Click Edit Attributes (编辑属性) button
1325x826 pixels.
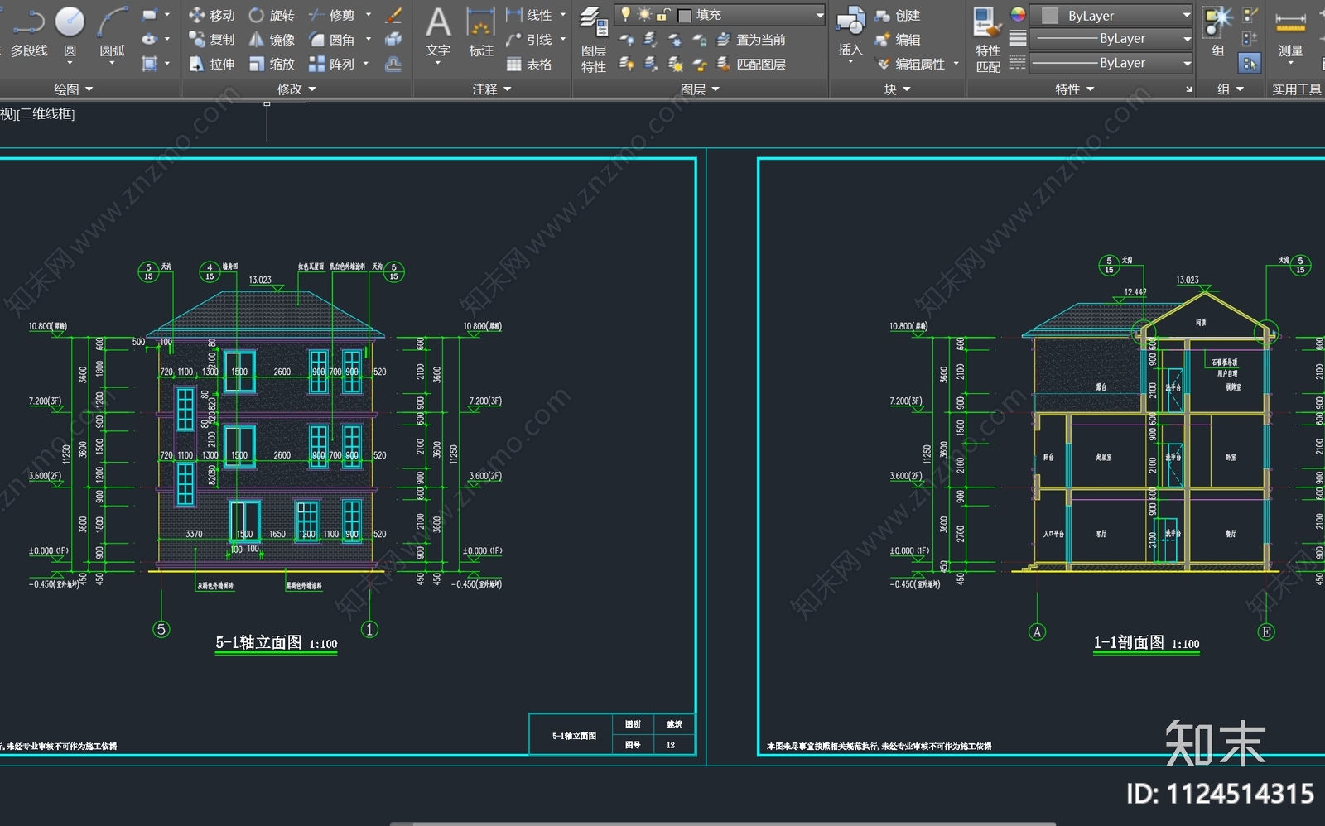[911, 64]
